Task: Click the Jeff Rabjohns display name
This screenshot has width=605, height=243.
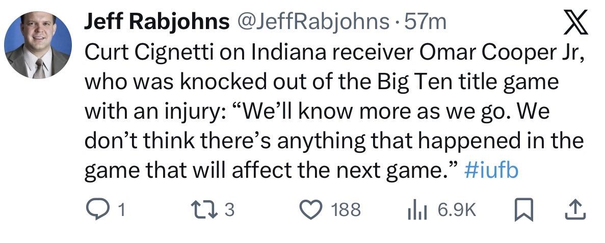Action: 156,21
